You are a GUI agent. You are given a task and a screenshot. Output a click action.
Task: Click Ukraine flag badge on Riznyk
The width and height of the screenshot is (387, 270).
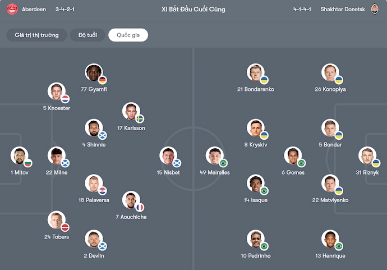coord(376,163)
